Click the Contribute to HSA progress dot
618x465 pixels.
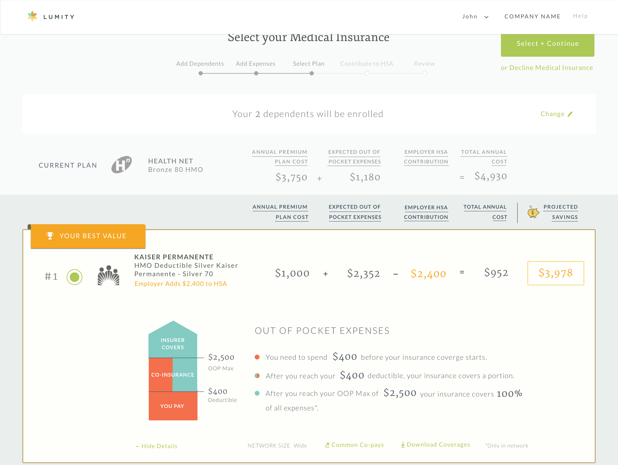(367, 73)
